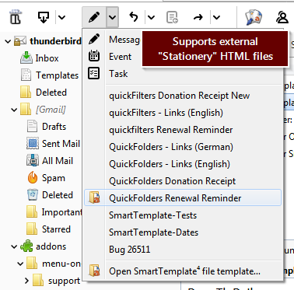Open the Drafts folder
The height and width of the screenshot is (290, 294).
point(54,127)
